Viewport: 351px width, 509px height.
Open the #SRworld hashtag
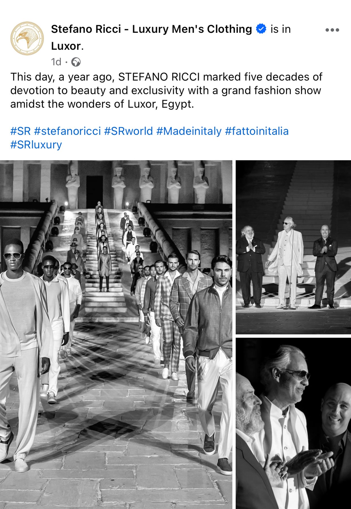click(128, 131)
